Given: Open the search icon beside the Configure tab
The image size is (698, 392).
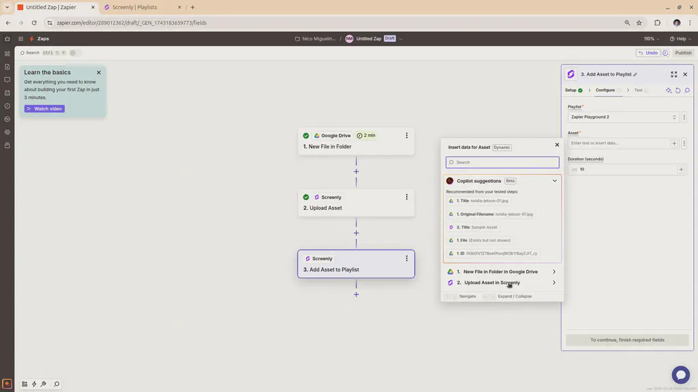Looking at the screenshot, I should click(x=687, y=90).
